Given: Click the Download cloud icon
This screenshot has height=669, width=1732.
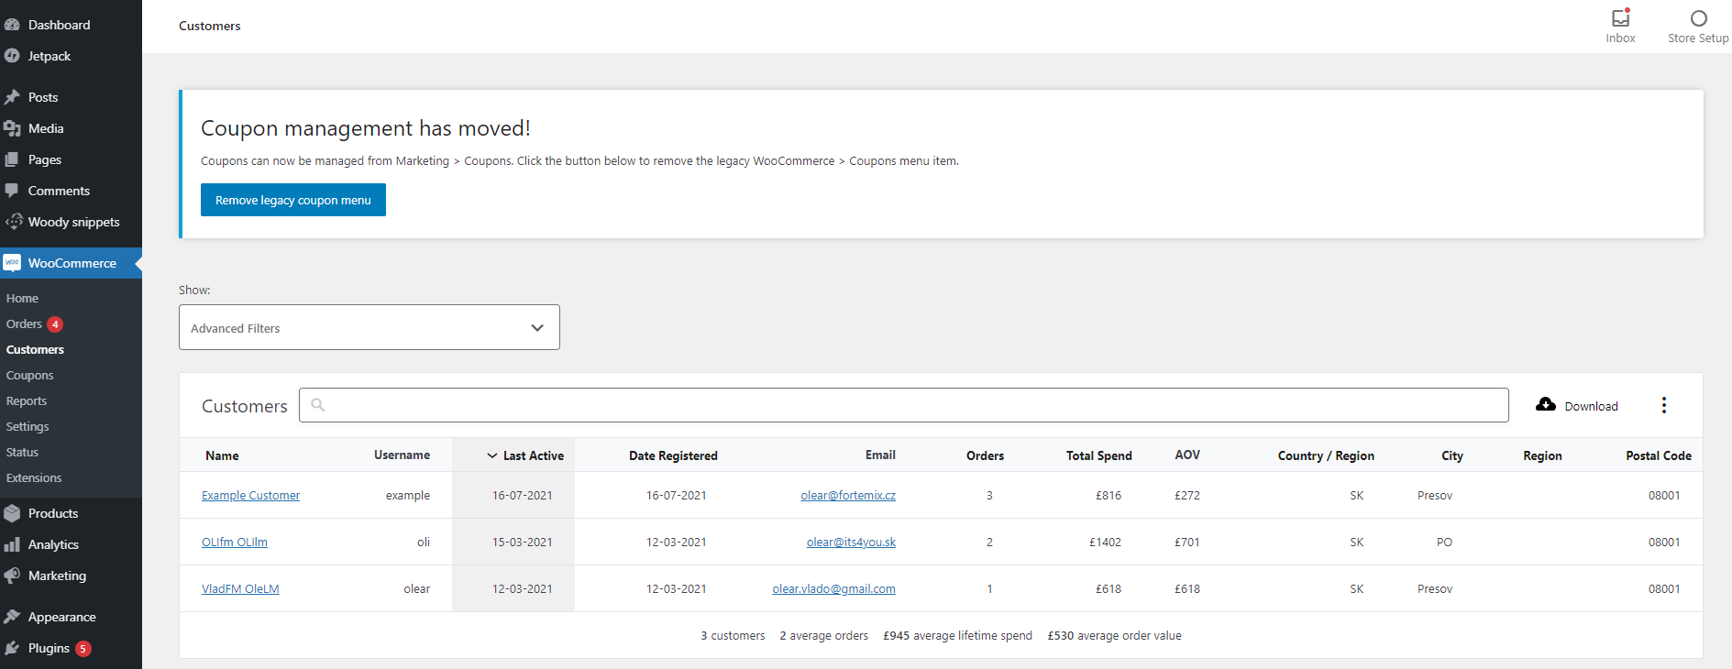Looking at the screenshot, I should pyautogui.click(x=1546, y=404).
